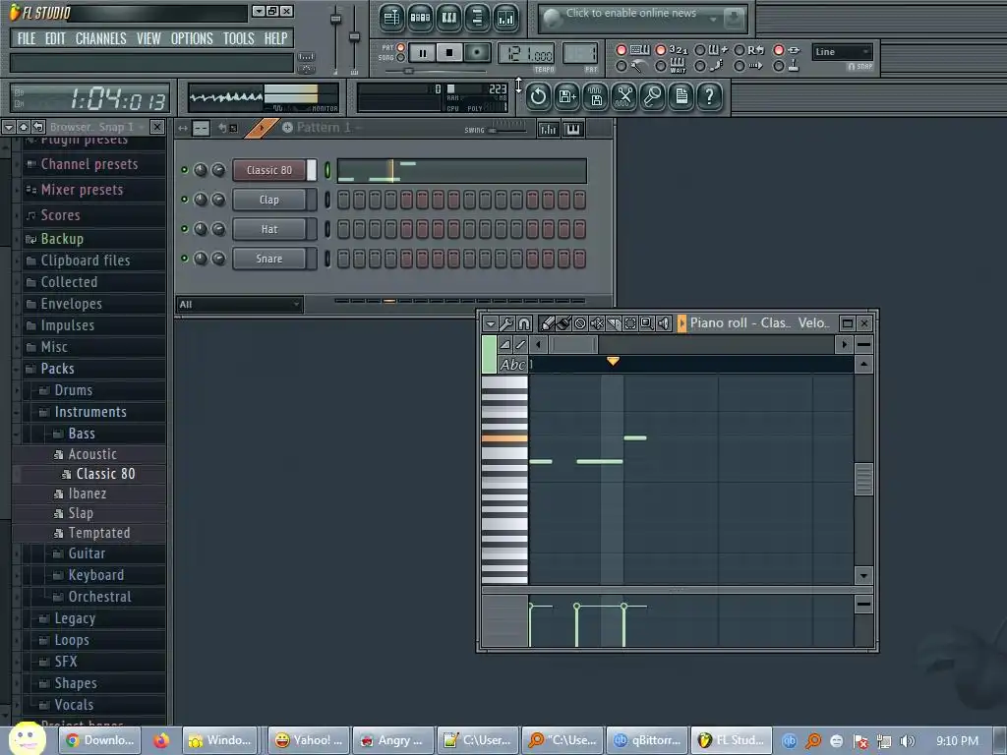Viewport: 1007px width, 755px height.
Task: Open the OPTIONS menu
Action: coord(192,38)
